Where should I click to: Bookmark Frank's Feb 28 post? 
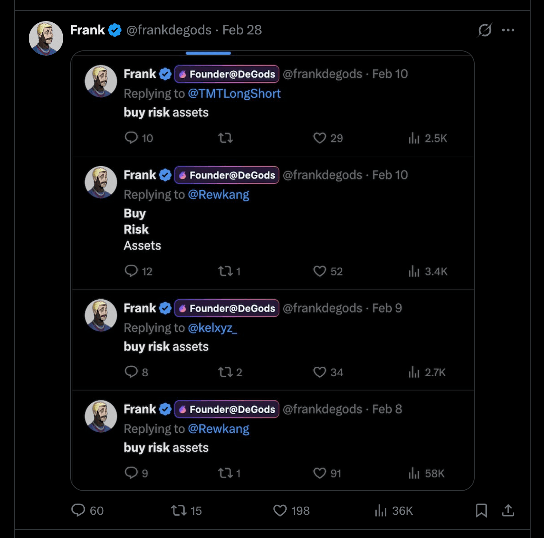click(482, 510)
